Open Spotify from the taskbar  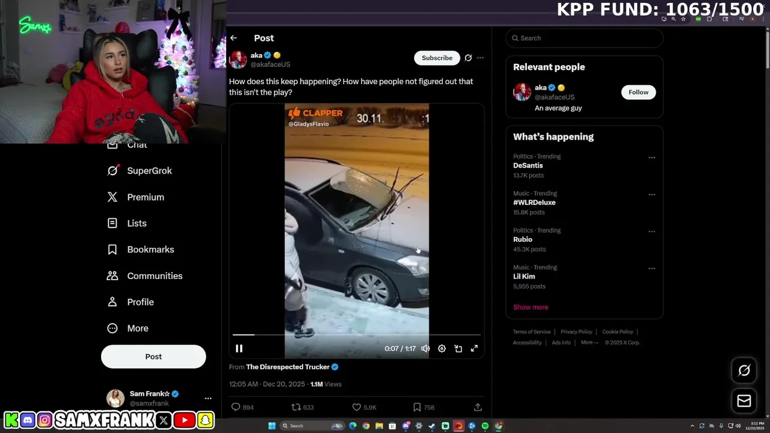[485, 426]
